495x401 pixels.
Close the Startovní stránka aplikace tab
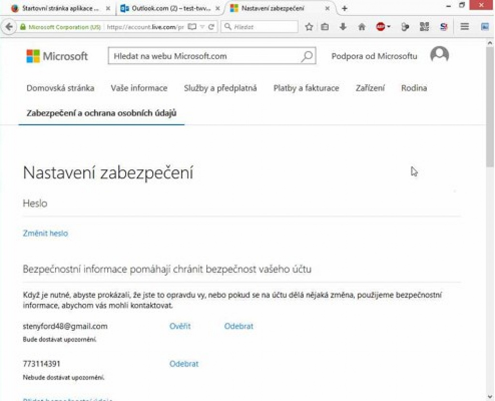coord(108,9)
